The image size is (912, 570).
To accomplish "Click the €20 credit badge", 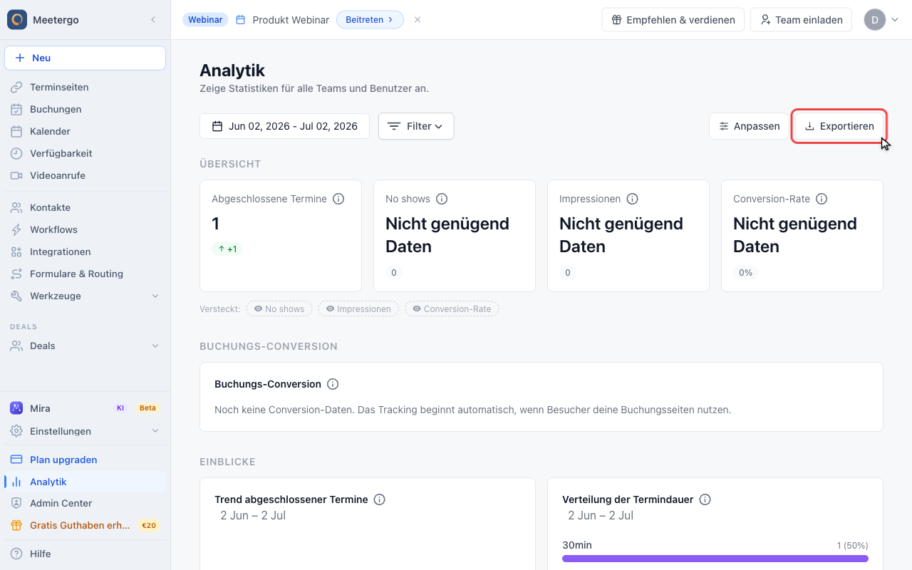I will [x=149, y=525].
